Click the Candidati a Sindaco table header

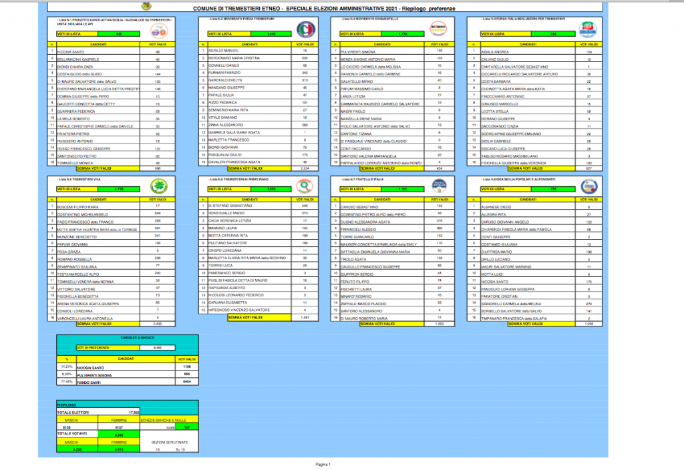[x=127, y=340]
